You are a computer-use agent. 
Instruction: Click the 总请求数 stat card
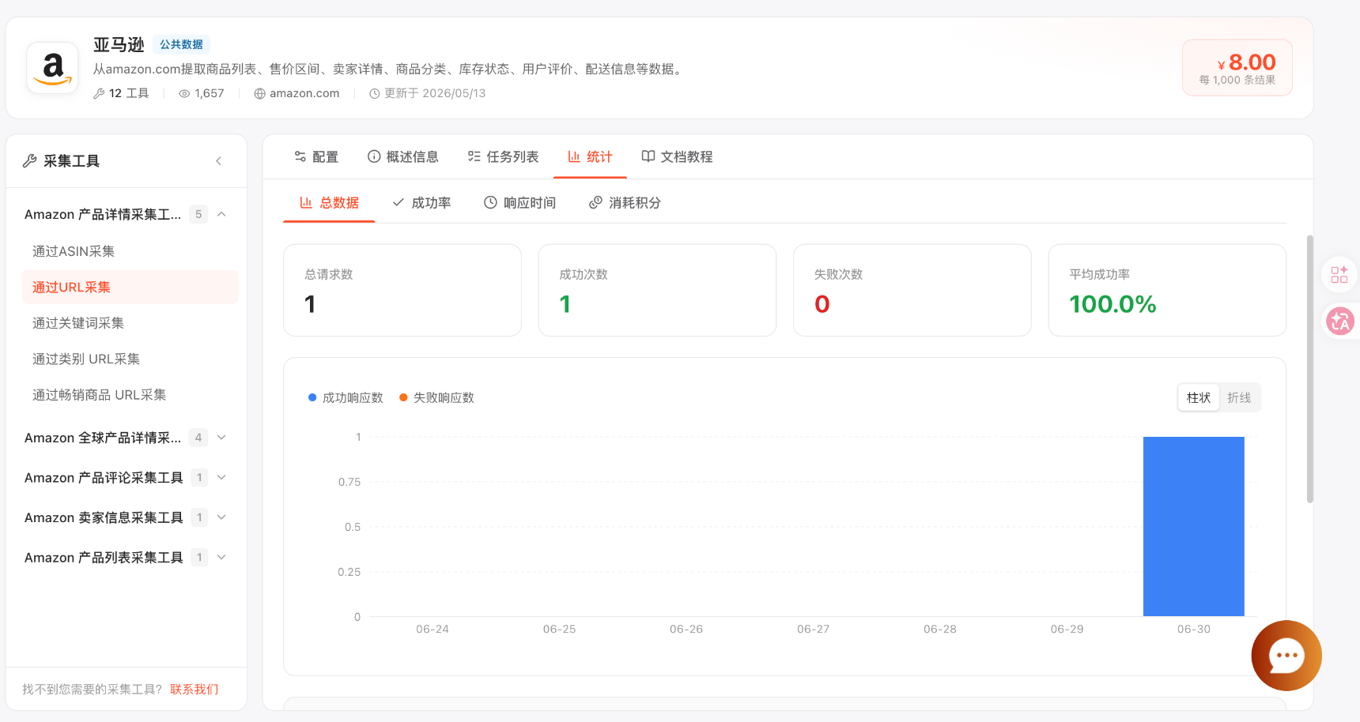(x=402, y=290)
